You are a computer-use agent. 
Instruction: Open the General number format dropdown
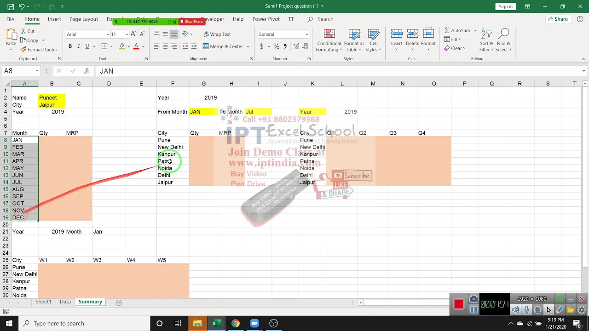pos(307,34)
